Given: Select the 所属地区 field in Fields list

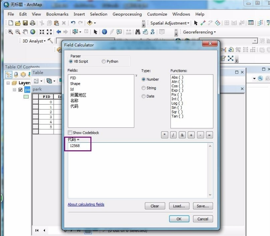Looking at the screenshot, I should point(78,95).
